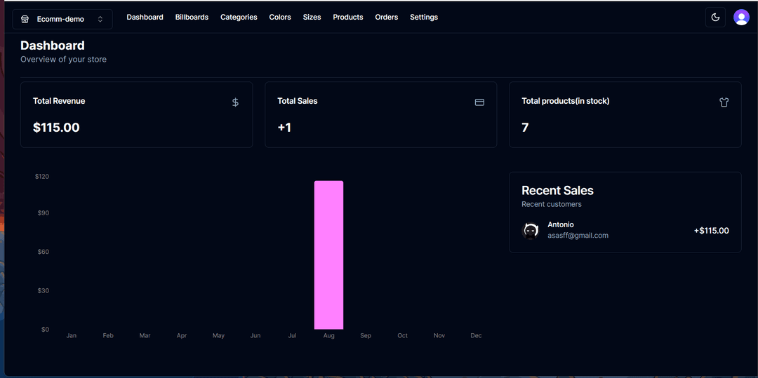The height and width of the screenshot is (378, 758).
Task: Expand the Ecomm-demo store switcher dropdown
Action: point(62,19)
